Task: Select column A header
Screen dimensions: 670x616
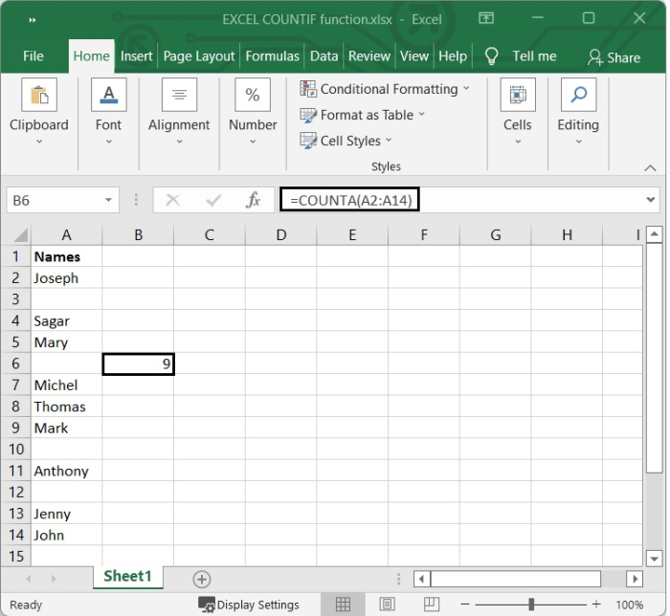Action: [66, 235]
